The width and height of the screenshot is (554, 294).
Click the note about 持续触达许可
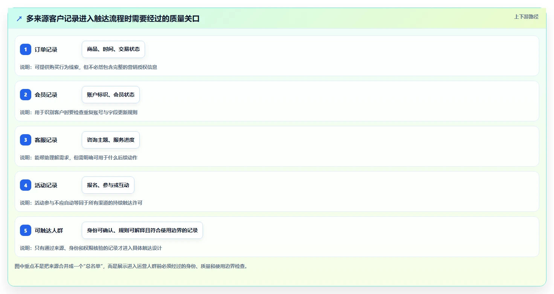(81, 203)
